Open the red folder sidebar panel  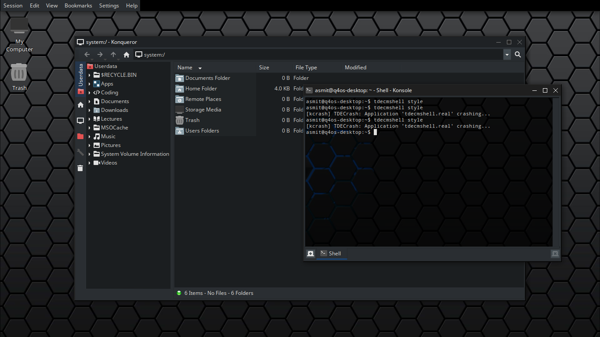pyautogui.click(x=80, y=136)
